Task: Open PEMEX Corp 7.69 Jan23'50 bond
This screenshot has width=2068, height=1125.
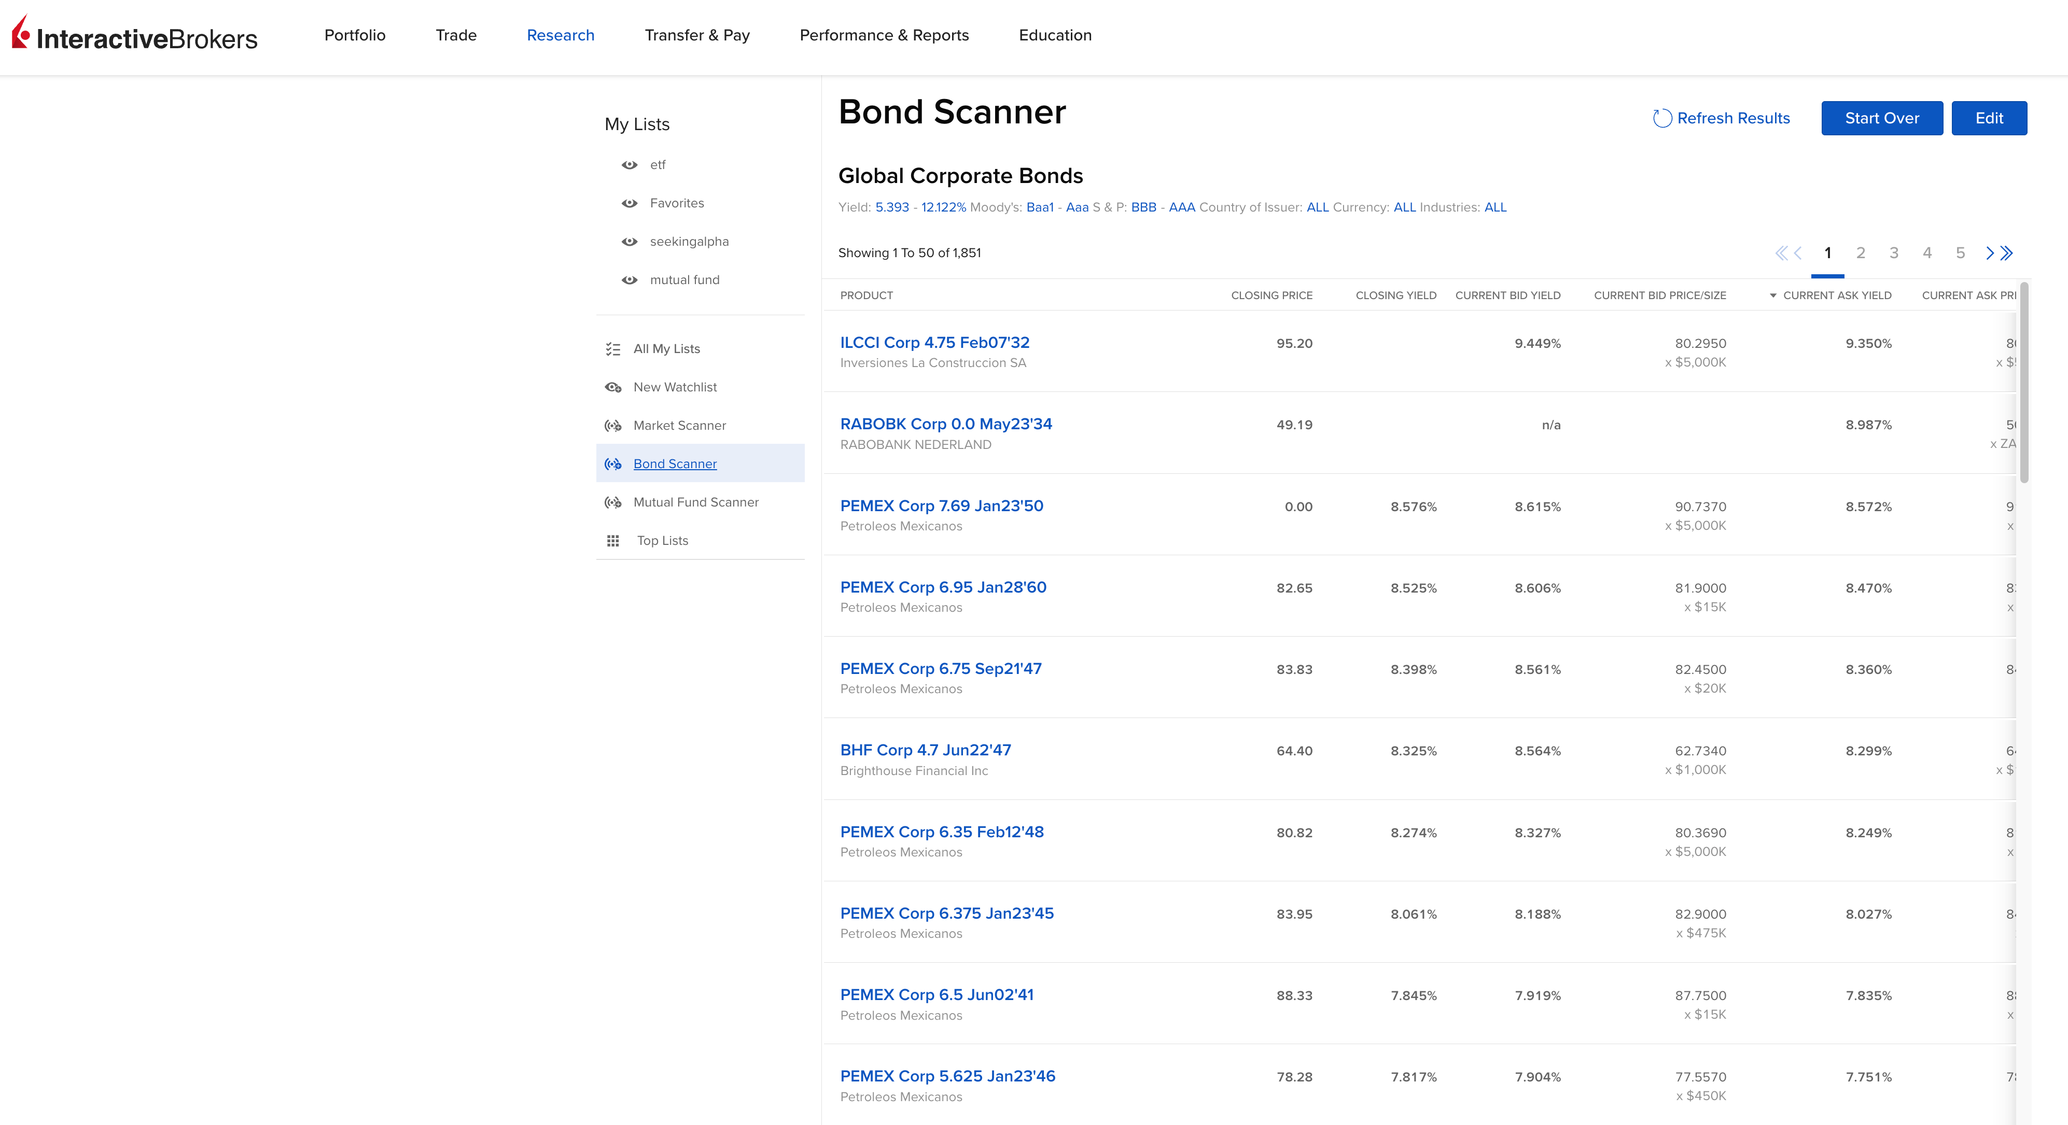Action: coord(942,507)
